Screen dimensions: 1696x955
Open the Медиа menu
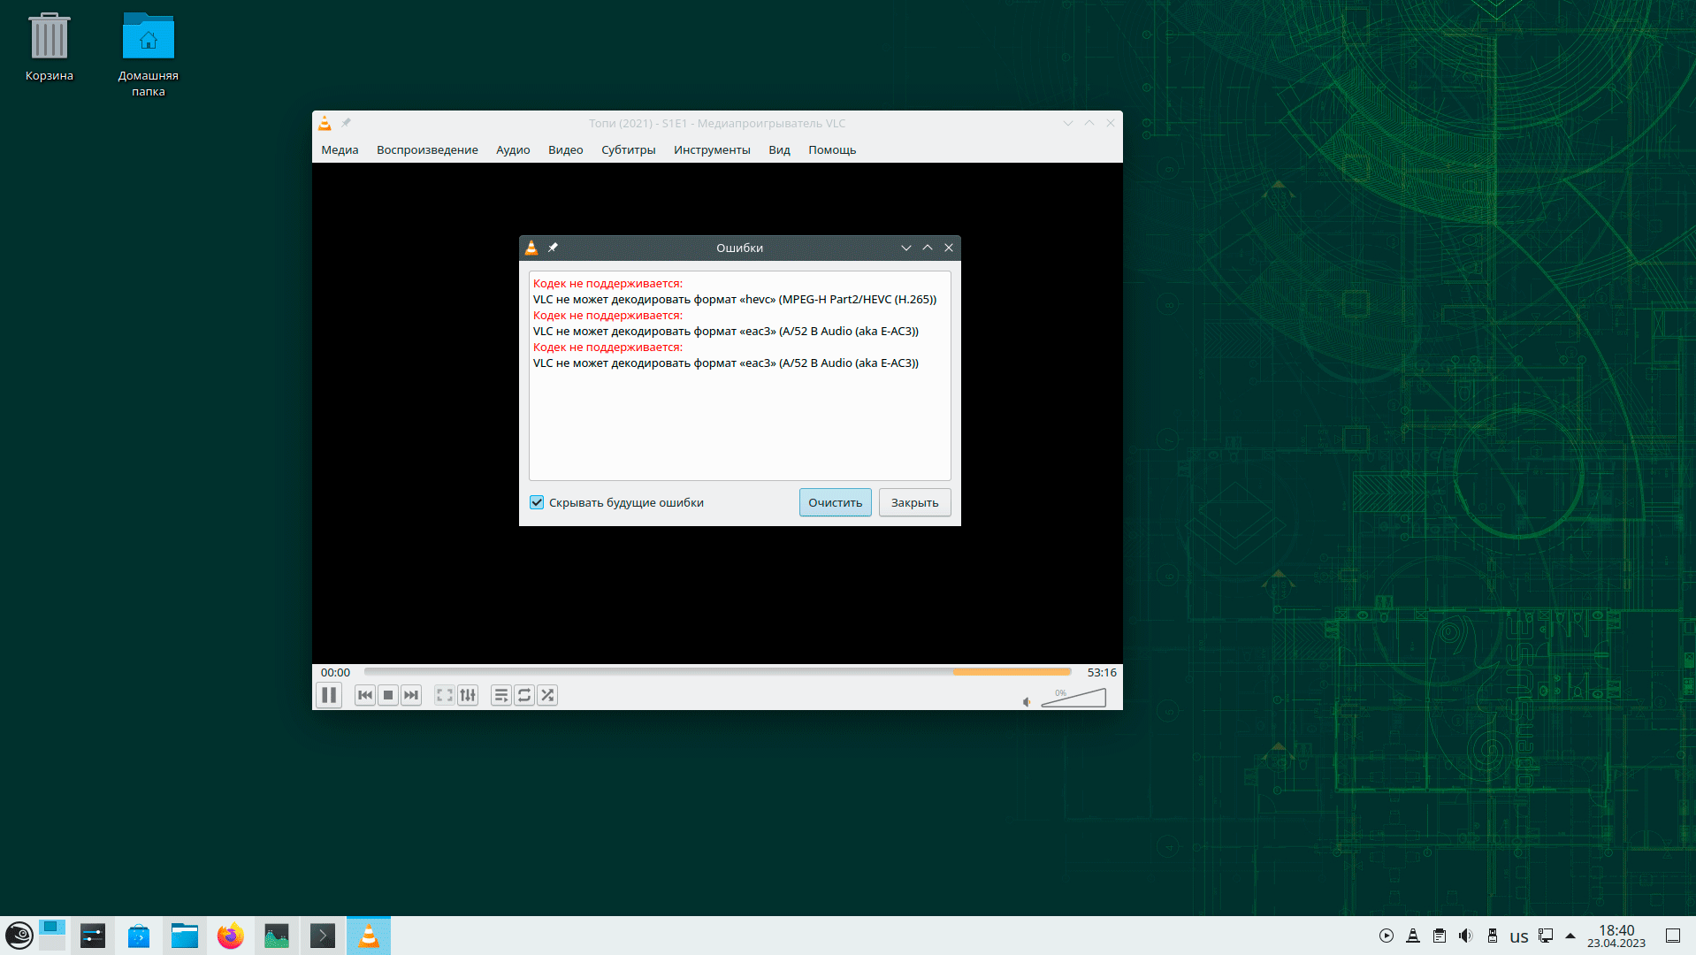pyautogui.click(x=340, y=150)
